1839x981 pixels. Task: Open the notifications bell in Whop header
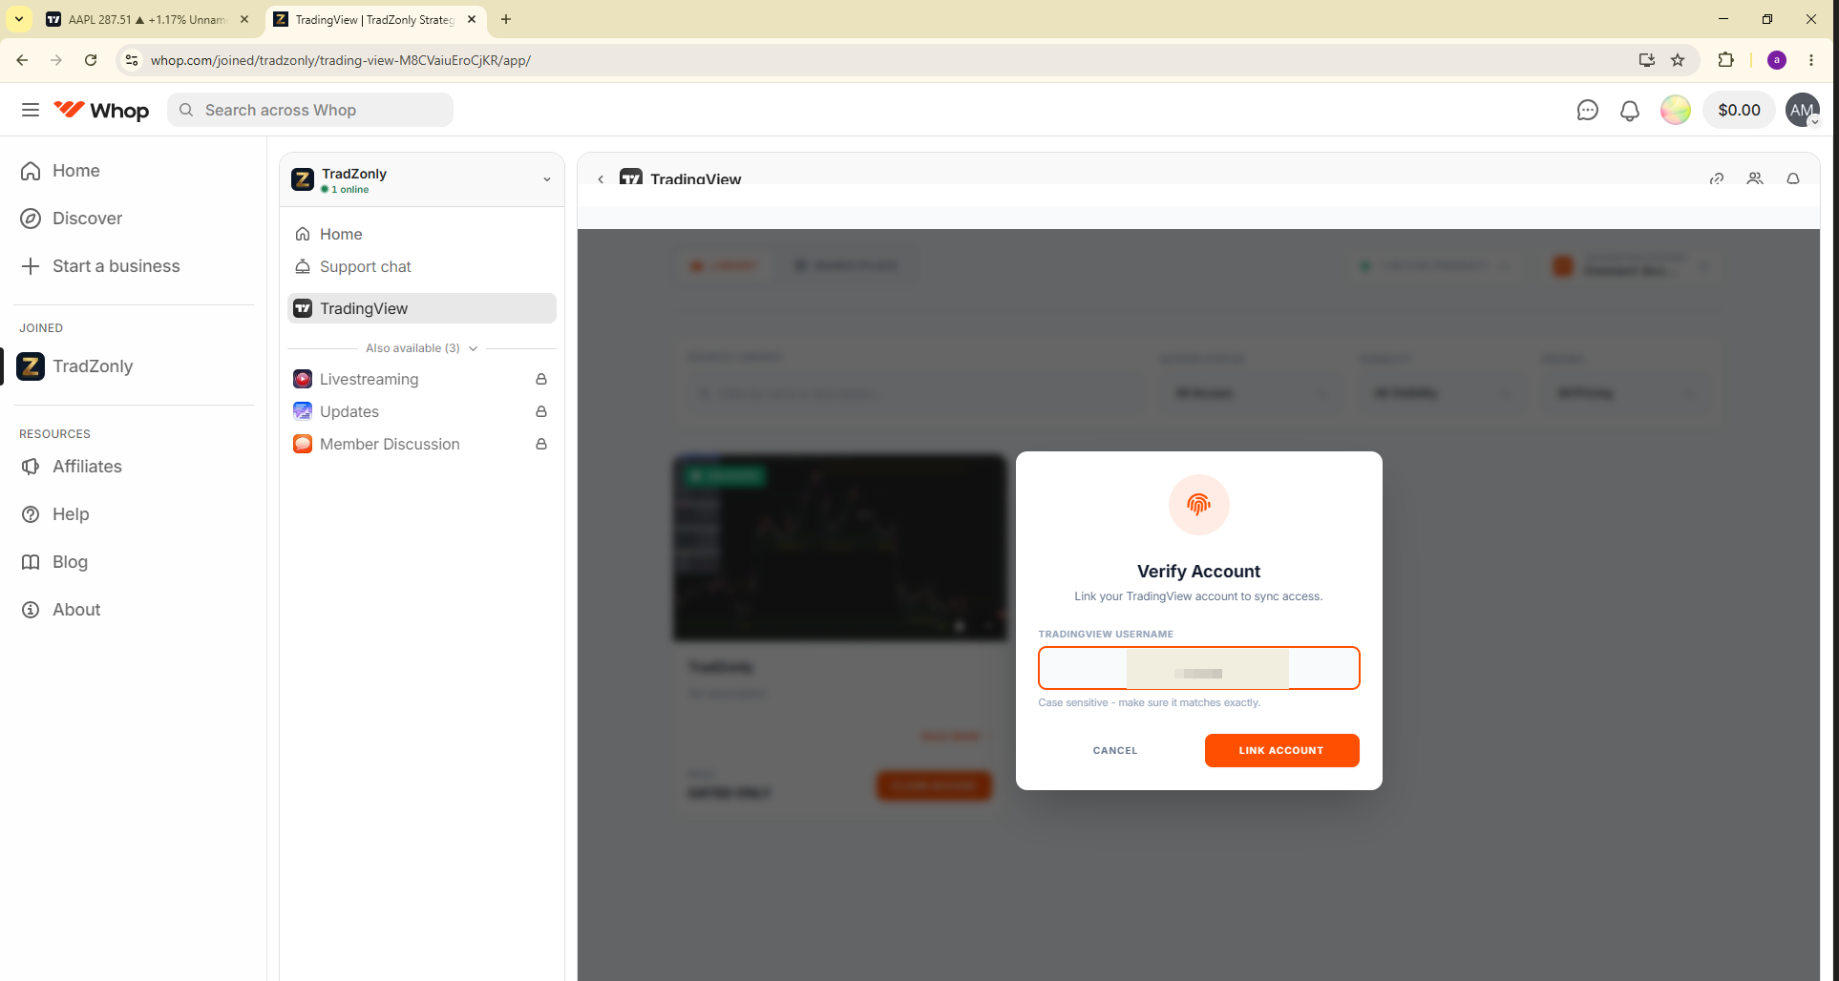point(1630,111)
